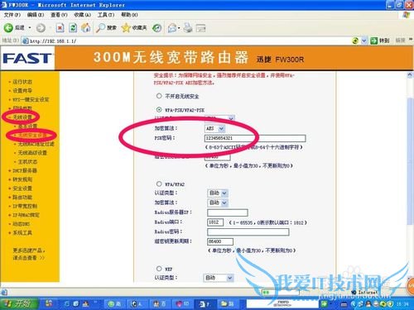The width and height of the screenshot is (414, 310).
Task: Open the Back button history dropdown arrow
Action: [30, 28]
